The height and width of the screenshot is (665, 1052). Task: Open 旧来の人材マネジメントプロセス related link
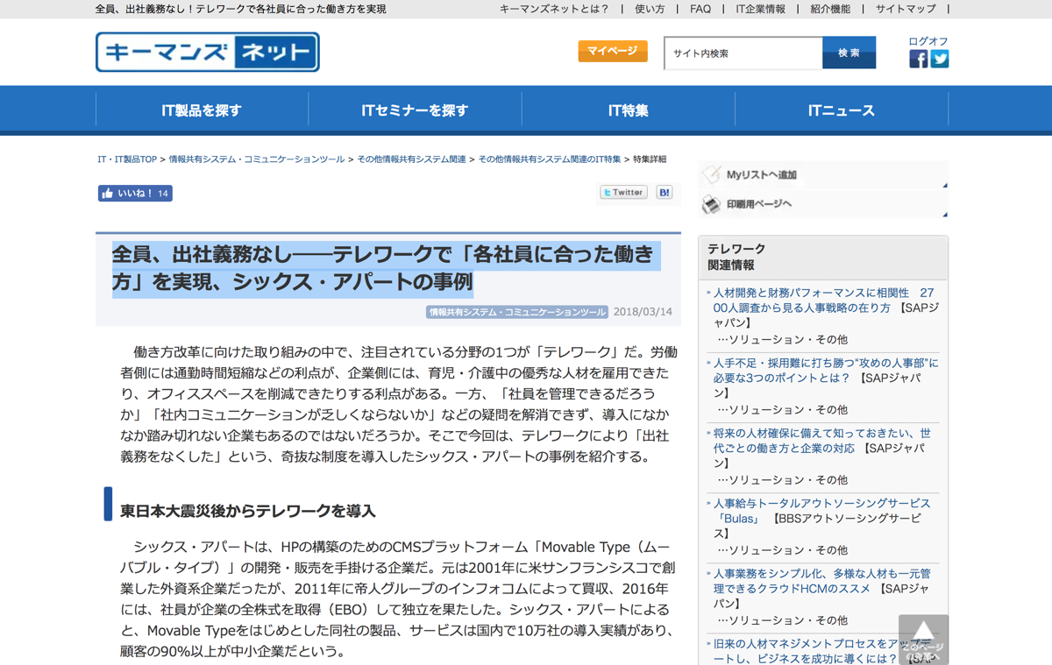[822, 650]
